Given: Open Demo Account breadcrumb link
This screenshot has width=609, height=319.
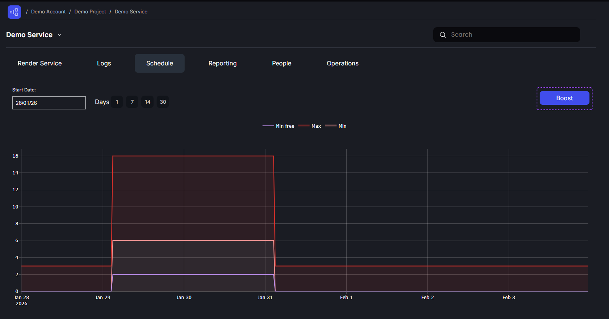Looking at the screenshot, I should tap(48, 12).
